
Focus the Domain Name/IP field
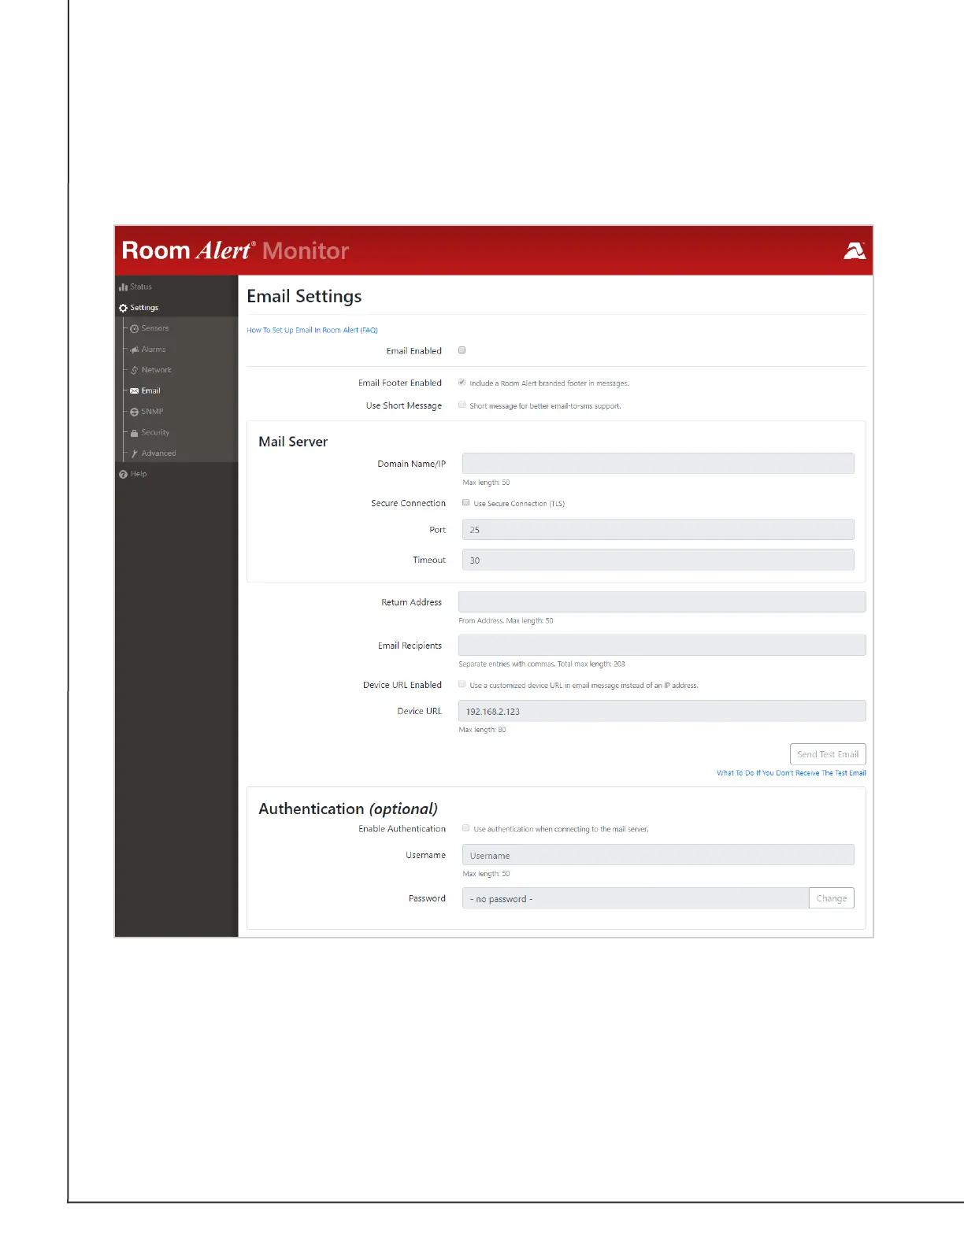pyautogui.click(x=658, y=464)
